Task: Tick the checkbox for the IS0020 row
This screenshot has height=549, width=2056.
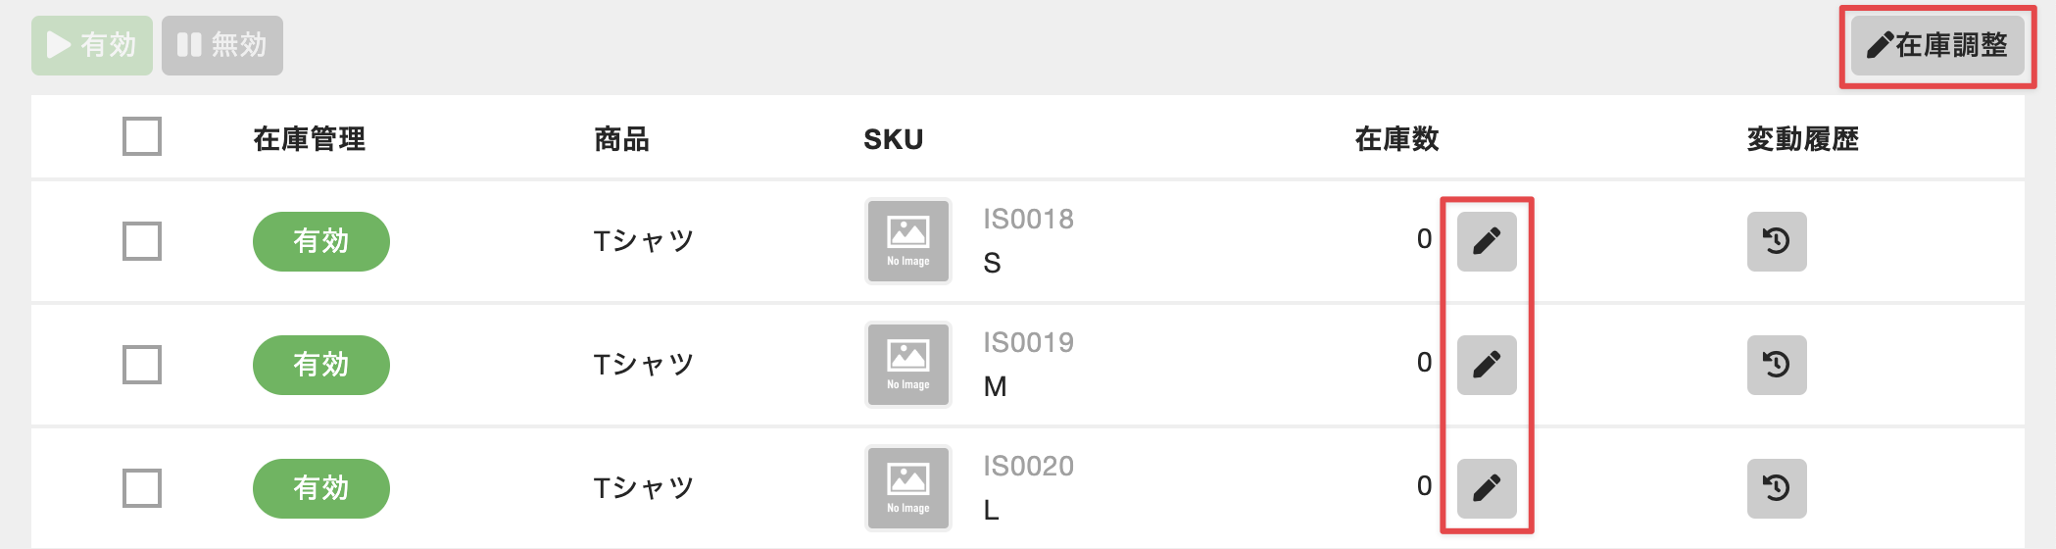Action: [142, 488]
